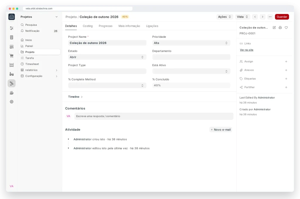300x199 pixels.
Task: Expand the Timeline section
Action: [75, 97]
